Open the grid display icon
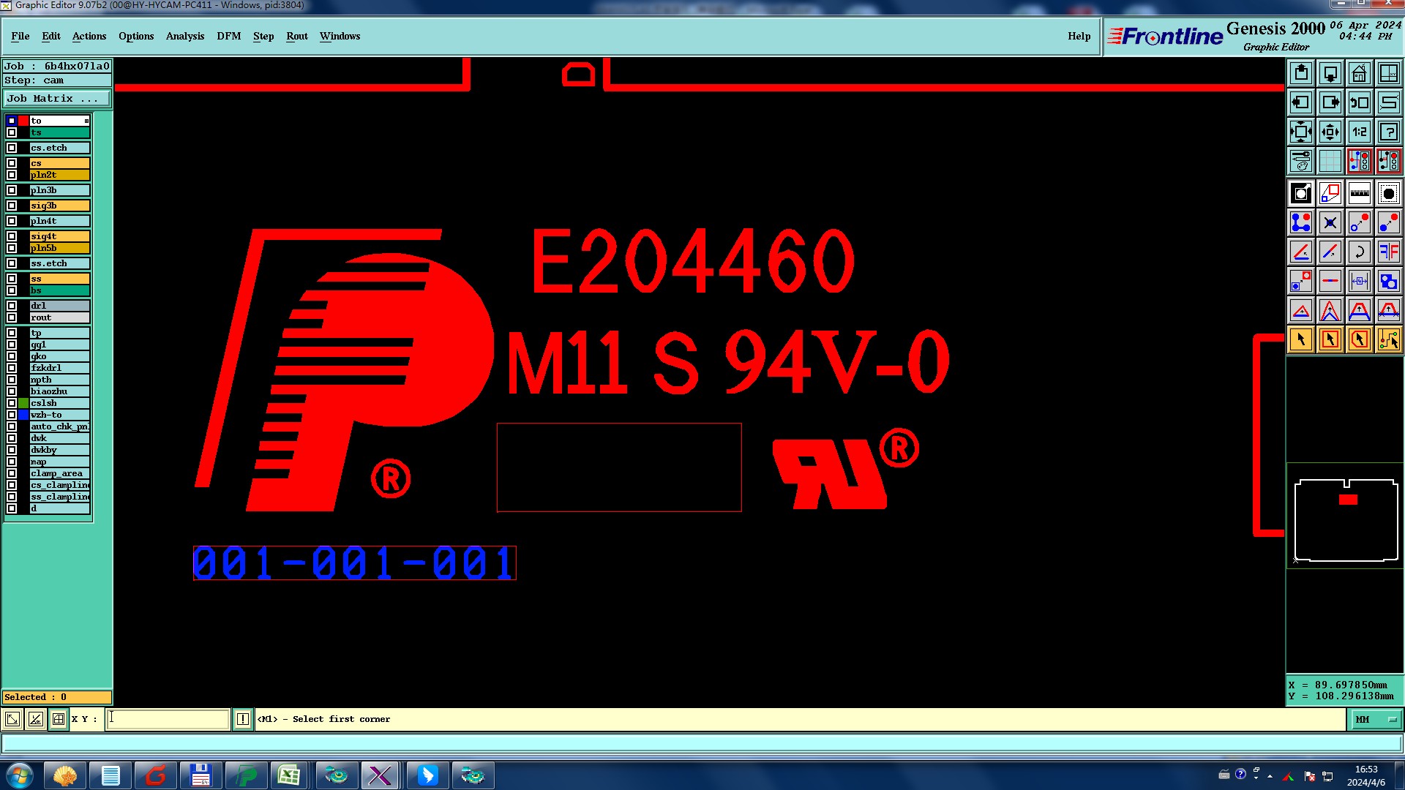 pyautogui.click(x=1330, y=161)
